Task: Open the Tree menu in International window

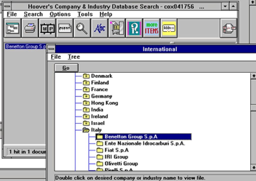Action: (x=74, y=57)
